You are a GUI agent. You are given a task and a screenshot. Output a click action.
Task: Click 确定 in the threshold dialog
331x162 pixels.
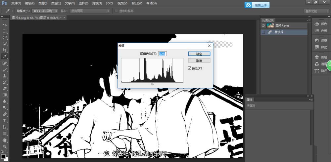199,54
